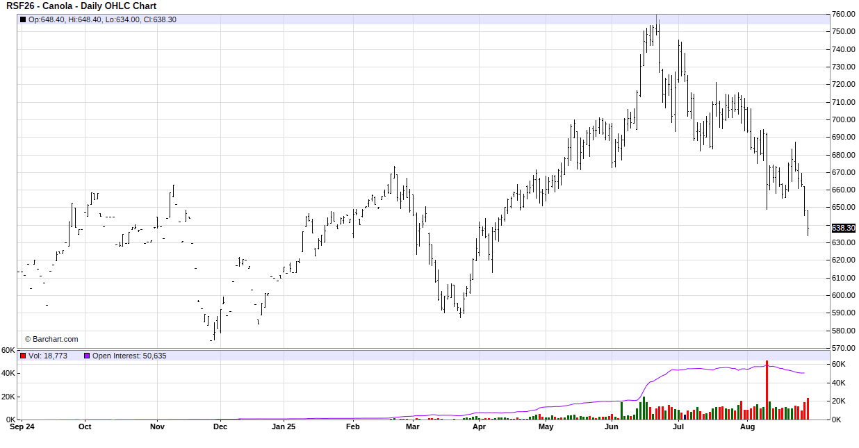The height and width of the screenshot is (448, 859).
Task: Click the 710.00 price axis label
Action: click(x=843, y=102)
